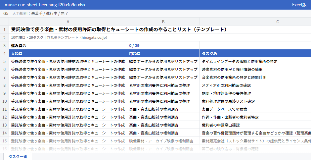Click the Excel版 label in header
The image size is (311, 160).
299,5
